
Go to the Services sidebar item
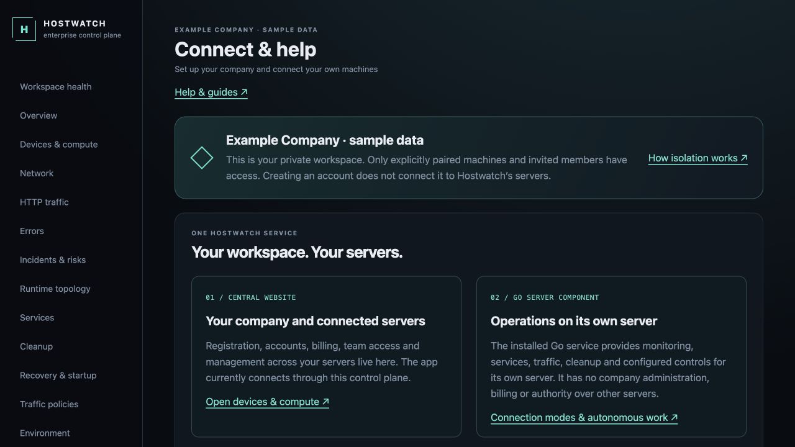coord(37,318)
